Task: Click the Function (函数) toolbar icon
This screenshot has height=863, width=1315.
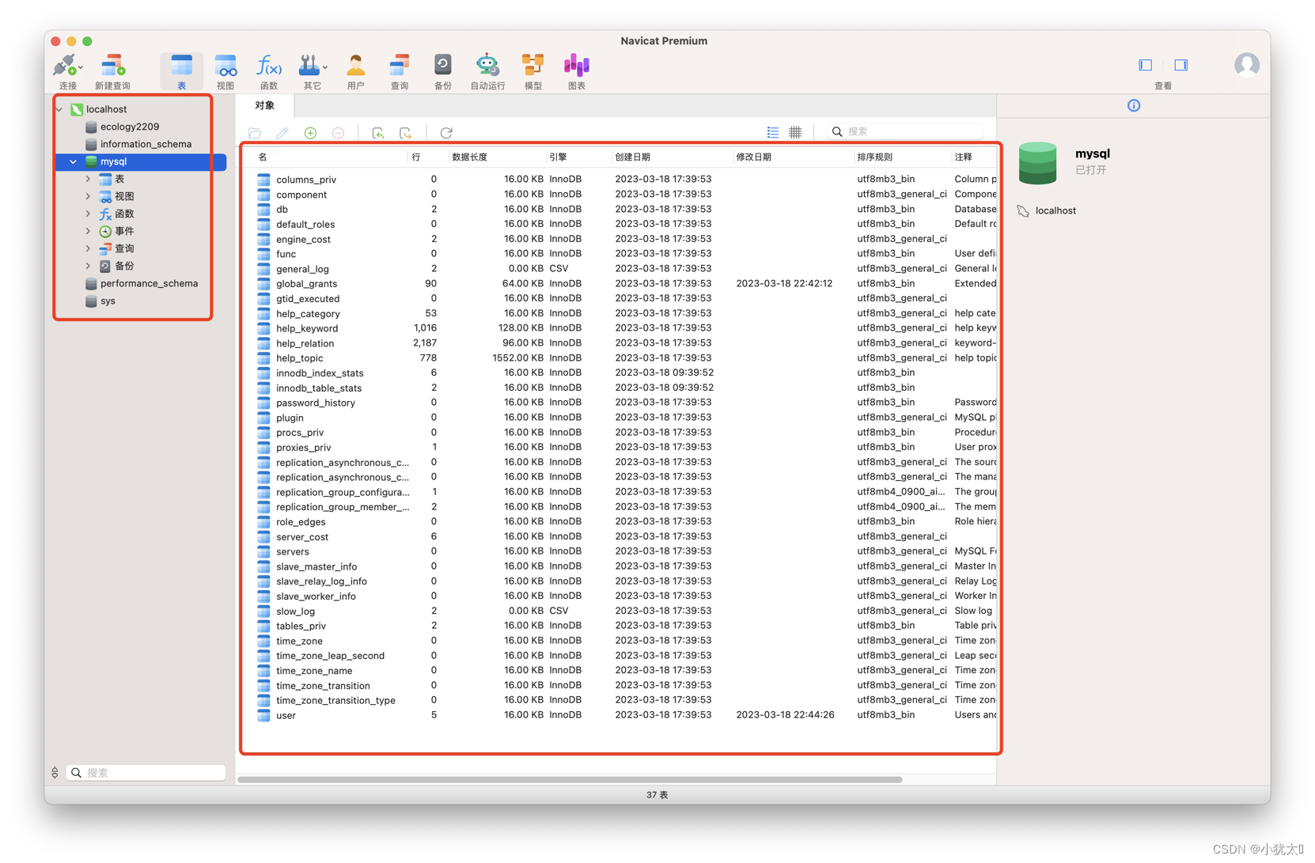Action: (268, 71)
